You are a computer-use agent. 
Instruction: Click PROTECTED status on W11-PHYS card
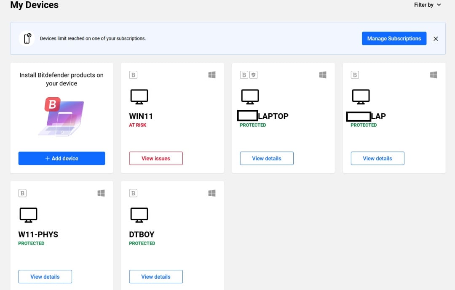(31, 243)
